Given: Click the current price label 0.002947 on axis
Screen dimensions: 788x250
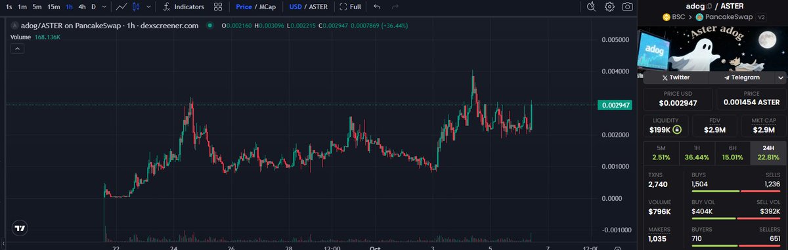Looking at the screenshot, I should click(x=615, y=105).
